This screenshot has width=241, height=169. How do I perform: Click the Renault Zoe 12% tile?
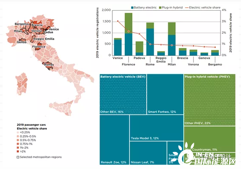point(115,140)
